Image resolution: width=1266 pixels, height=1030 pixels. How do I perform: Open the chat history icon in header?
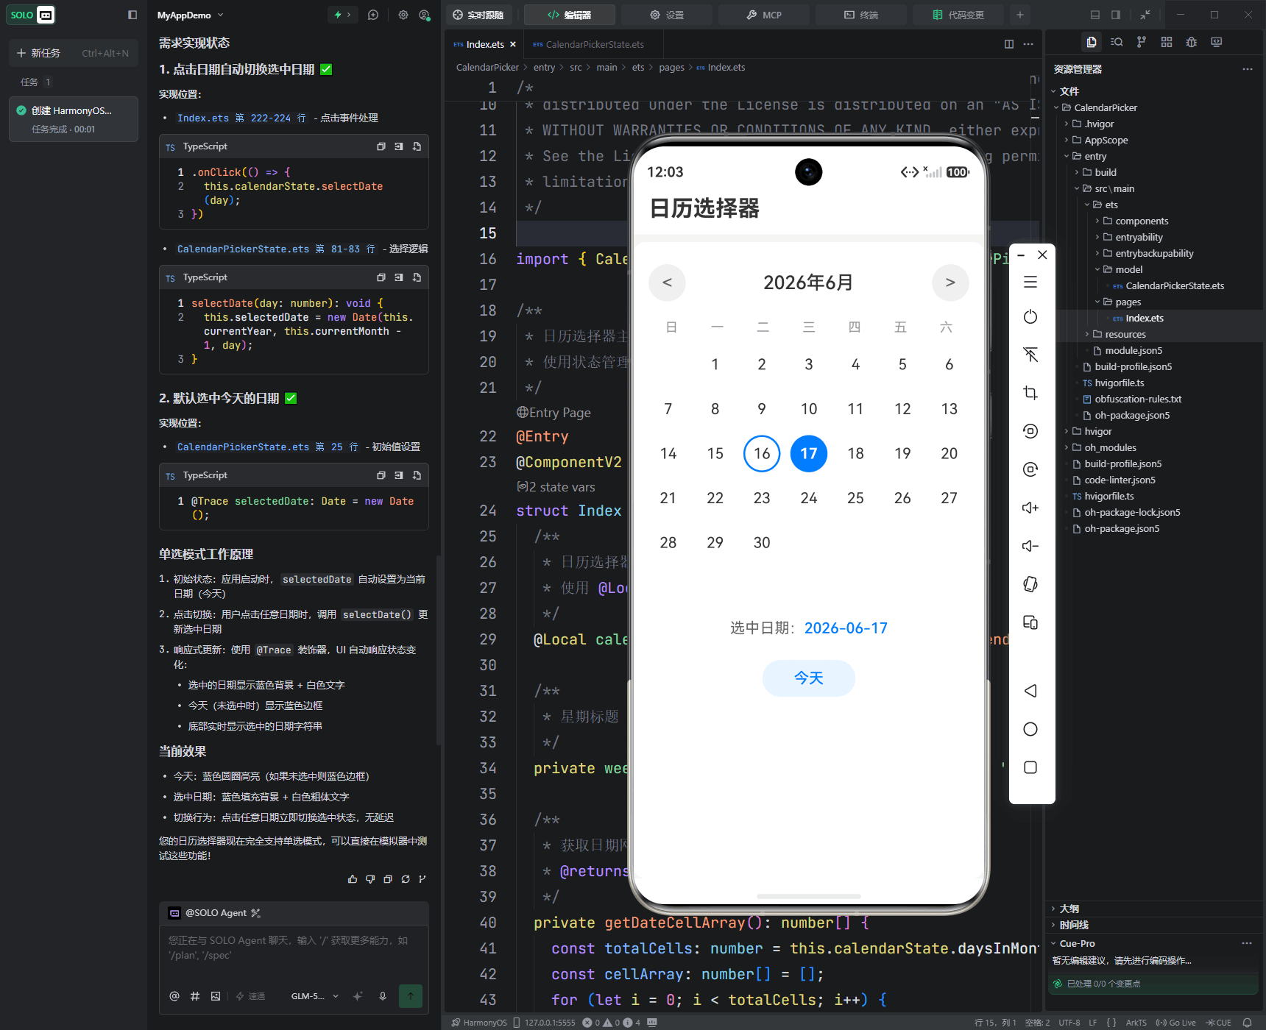point(373,15)
